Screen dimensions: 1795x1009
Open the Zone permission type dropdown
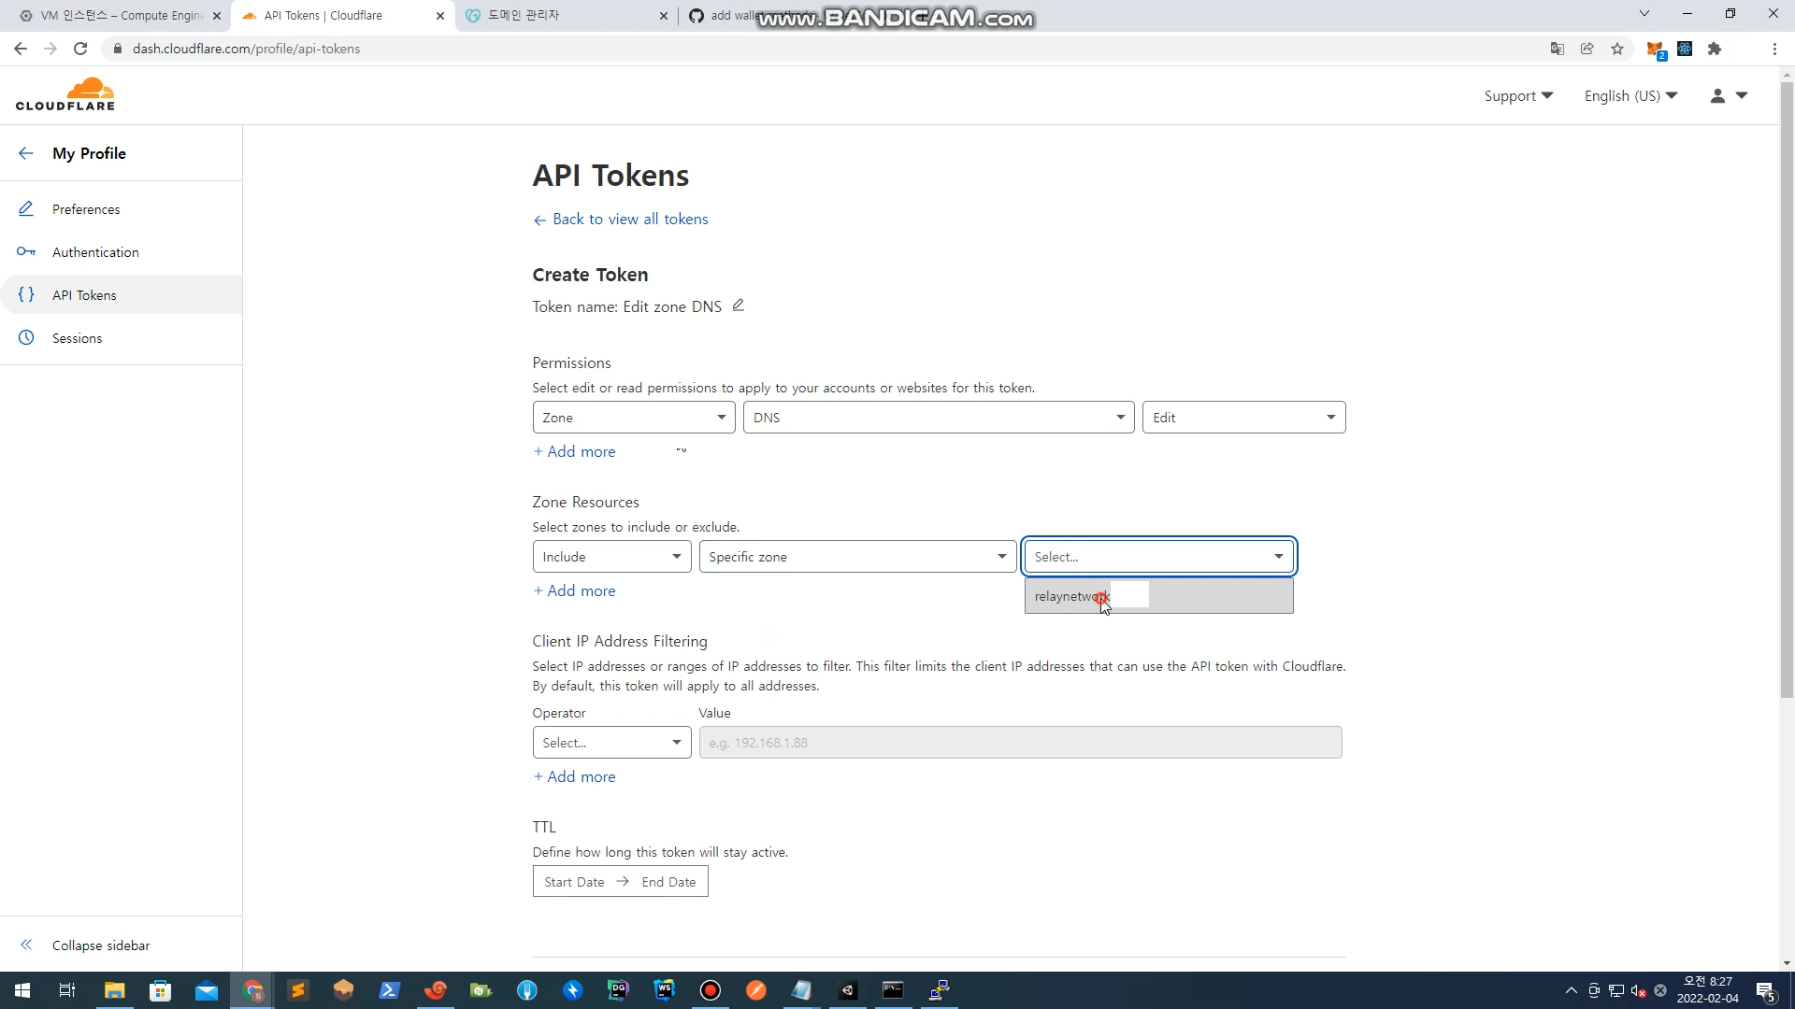coord(633,418)
